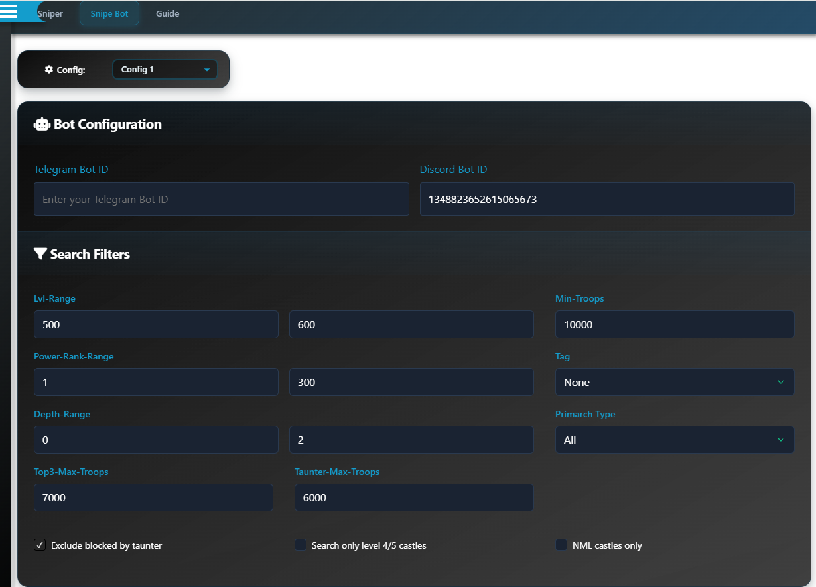Select the Top3-Max-Troops input field
This screenshot has height=587, width=816.
tap(153, 498)
